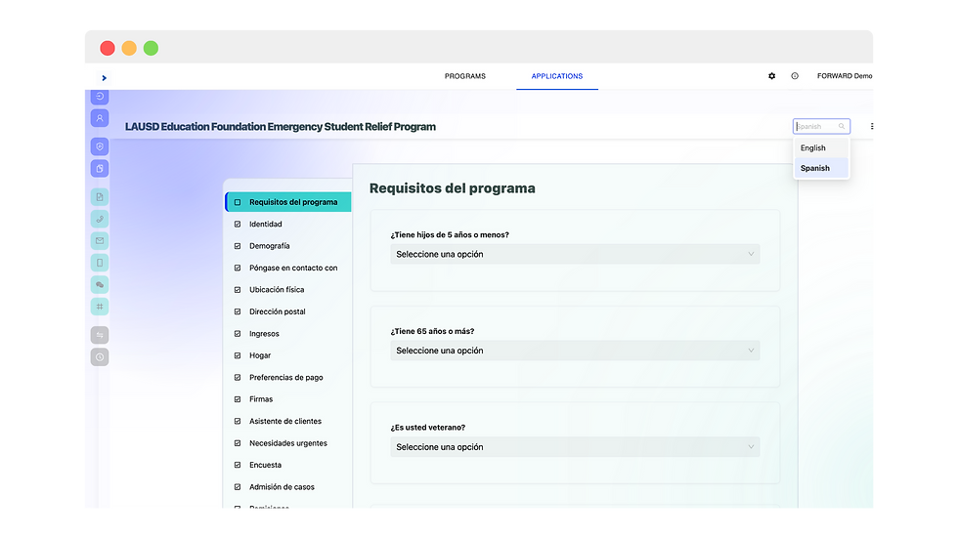958x538 pixels.
Task: Click the mobile device sidebar icon
Action: pyautogui.click(x=100, y=263)
